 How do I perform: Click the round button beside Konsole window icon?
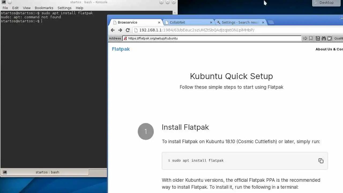10,2
